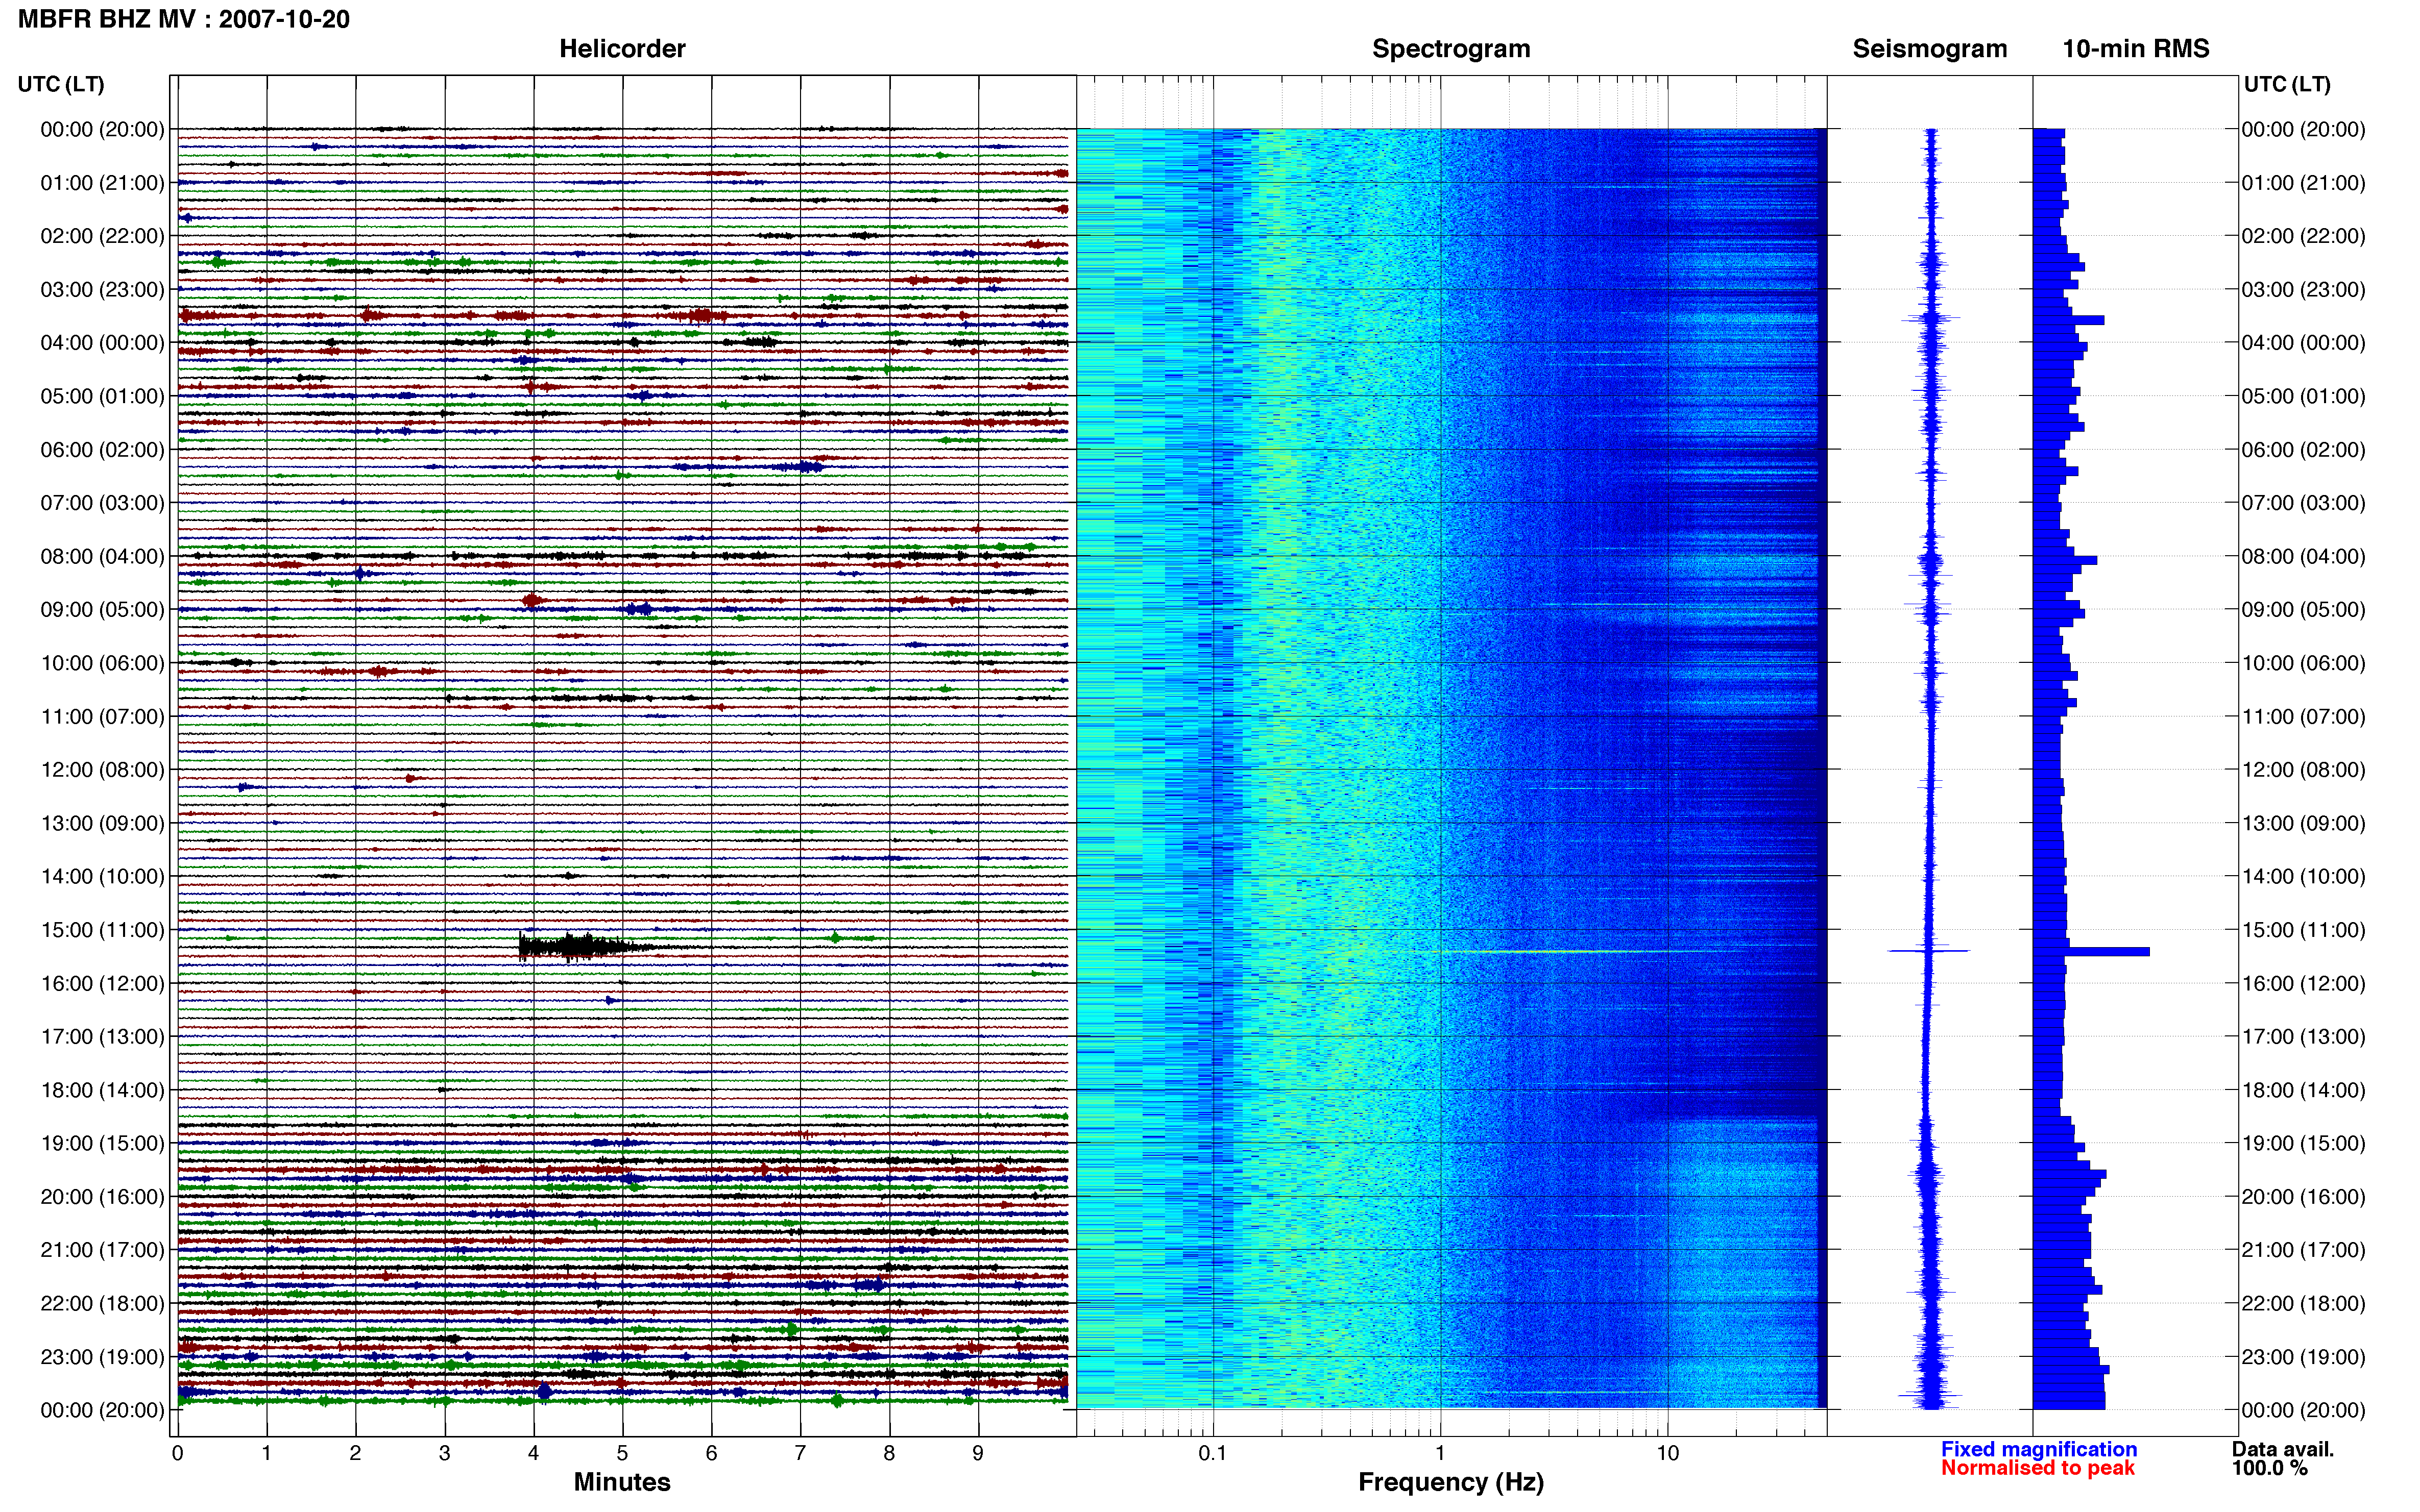The height and width of the screenshot is (1512, 2420).
Task: Click the 19:00 (15:00) label beside the Helicorder
Action: [102, 1143]
